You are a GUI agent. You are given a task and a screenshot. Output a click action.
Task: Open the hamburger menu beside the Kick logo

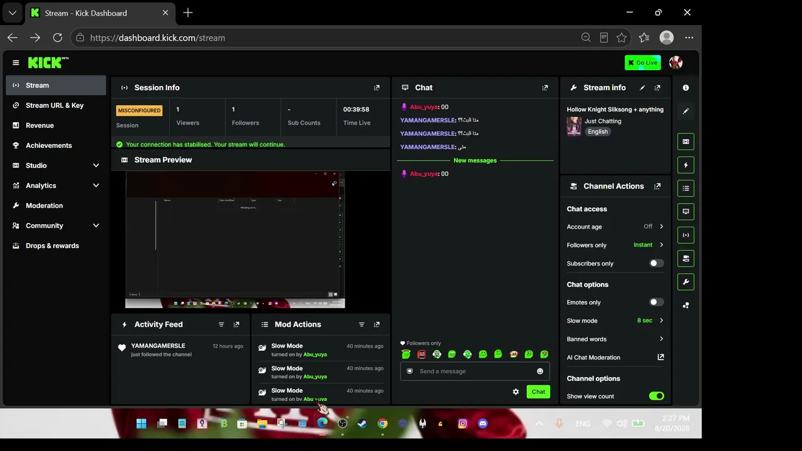point(16,63)
